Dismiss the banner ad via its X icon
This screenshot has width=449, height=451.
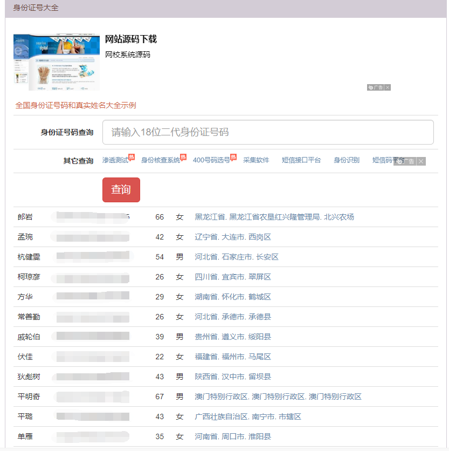click(387, 87)
